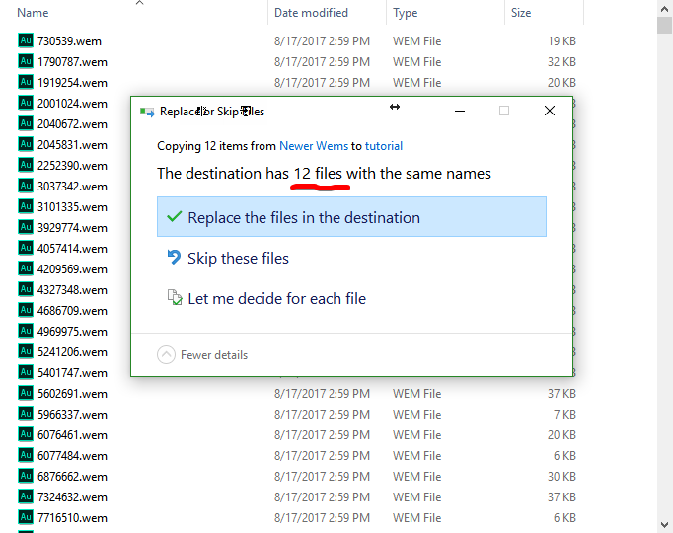Choose Skip these files option
The image size is (673, 533).
point(238,259)
